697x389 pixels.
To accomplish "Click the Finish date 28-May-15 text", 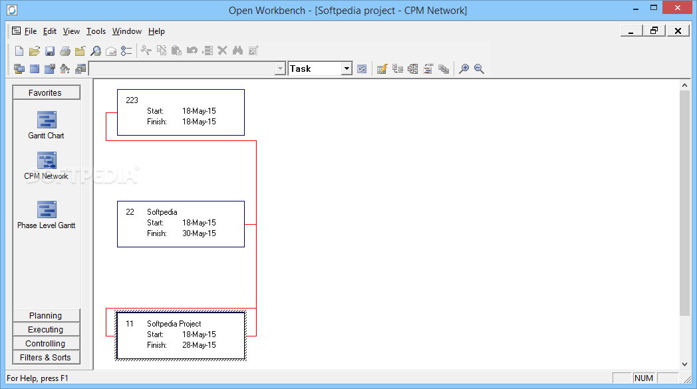I will click(x=199, y=345).
